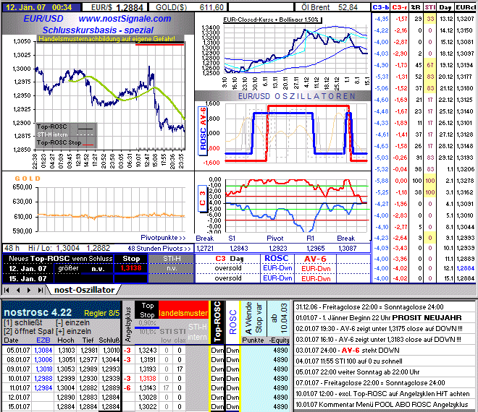
Task: Click the 'Regler 8/5' label
Action: click(x=102, y=313)
